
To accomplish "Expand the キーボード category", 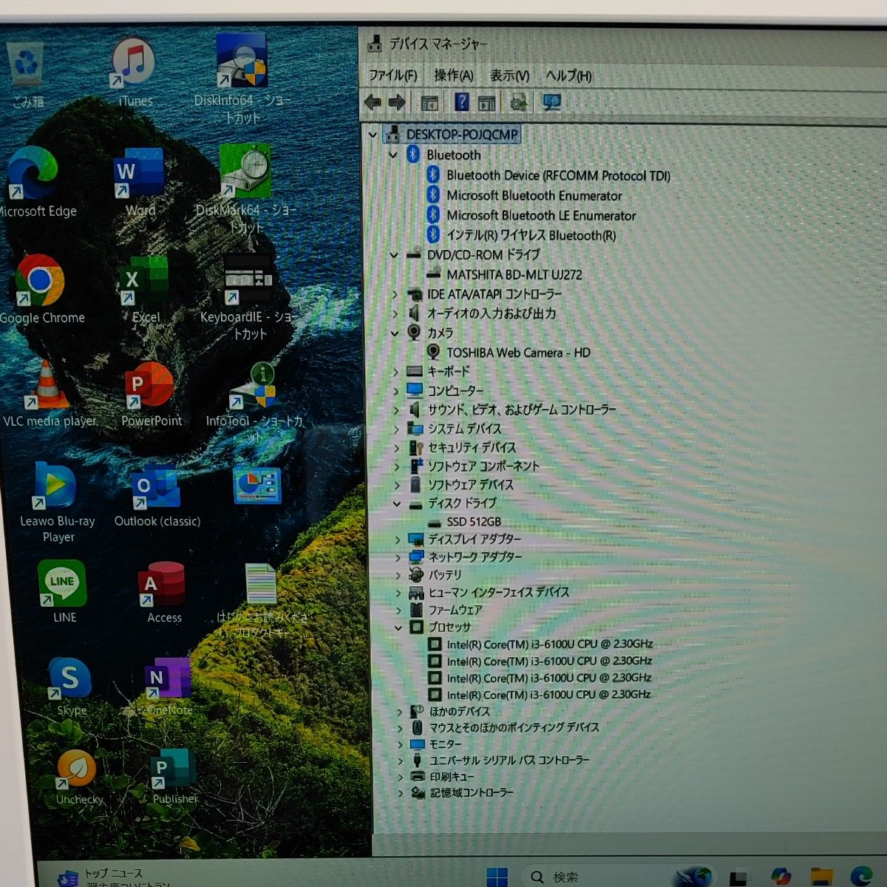I will pyautogui.click(x=395, y=372).
